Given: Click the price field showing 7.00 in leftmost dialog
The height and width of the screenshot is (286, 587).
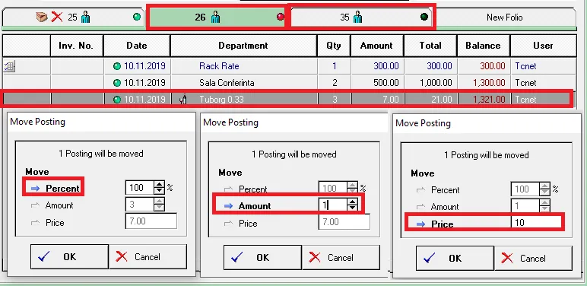Looking at the screenshot, I should pos(151,221).
